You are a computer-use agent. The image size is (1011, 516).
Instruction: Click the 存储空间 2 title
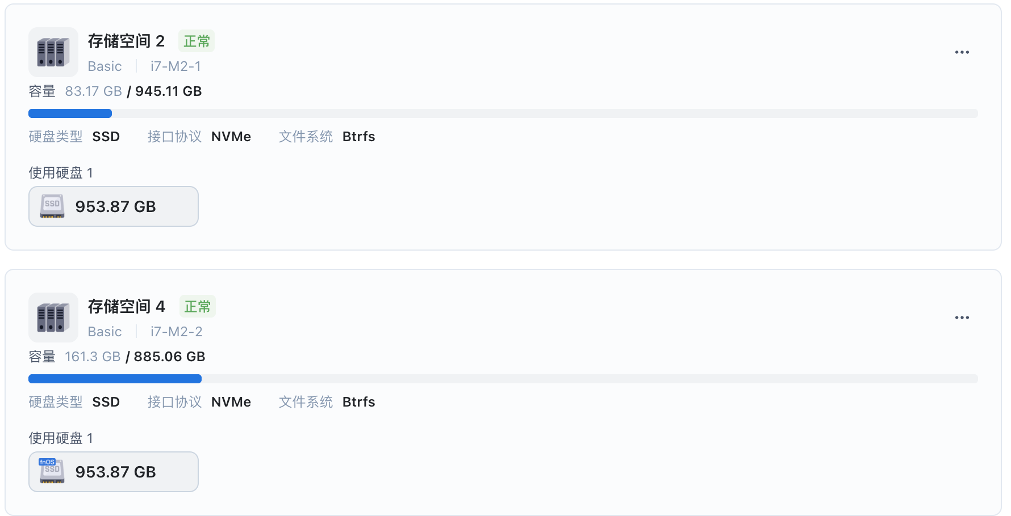click(x=126, y=41)
